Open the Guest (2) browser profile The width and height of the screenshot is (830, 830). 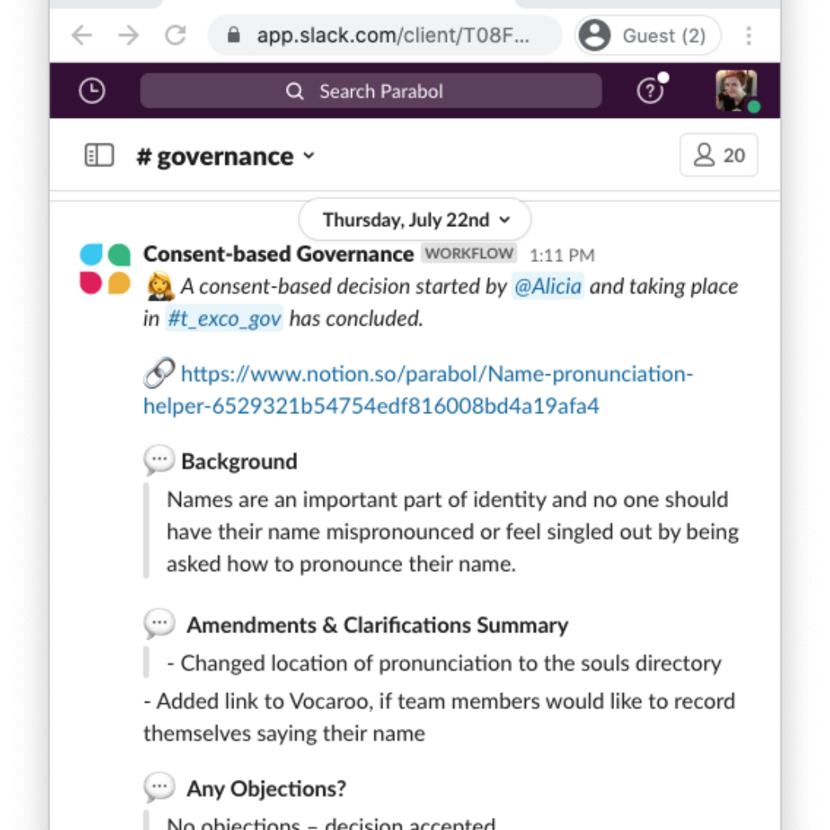[x=647, y=36]
